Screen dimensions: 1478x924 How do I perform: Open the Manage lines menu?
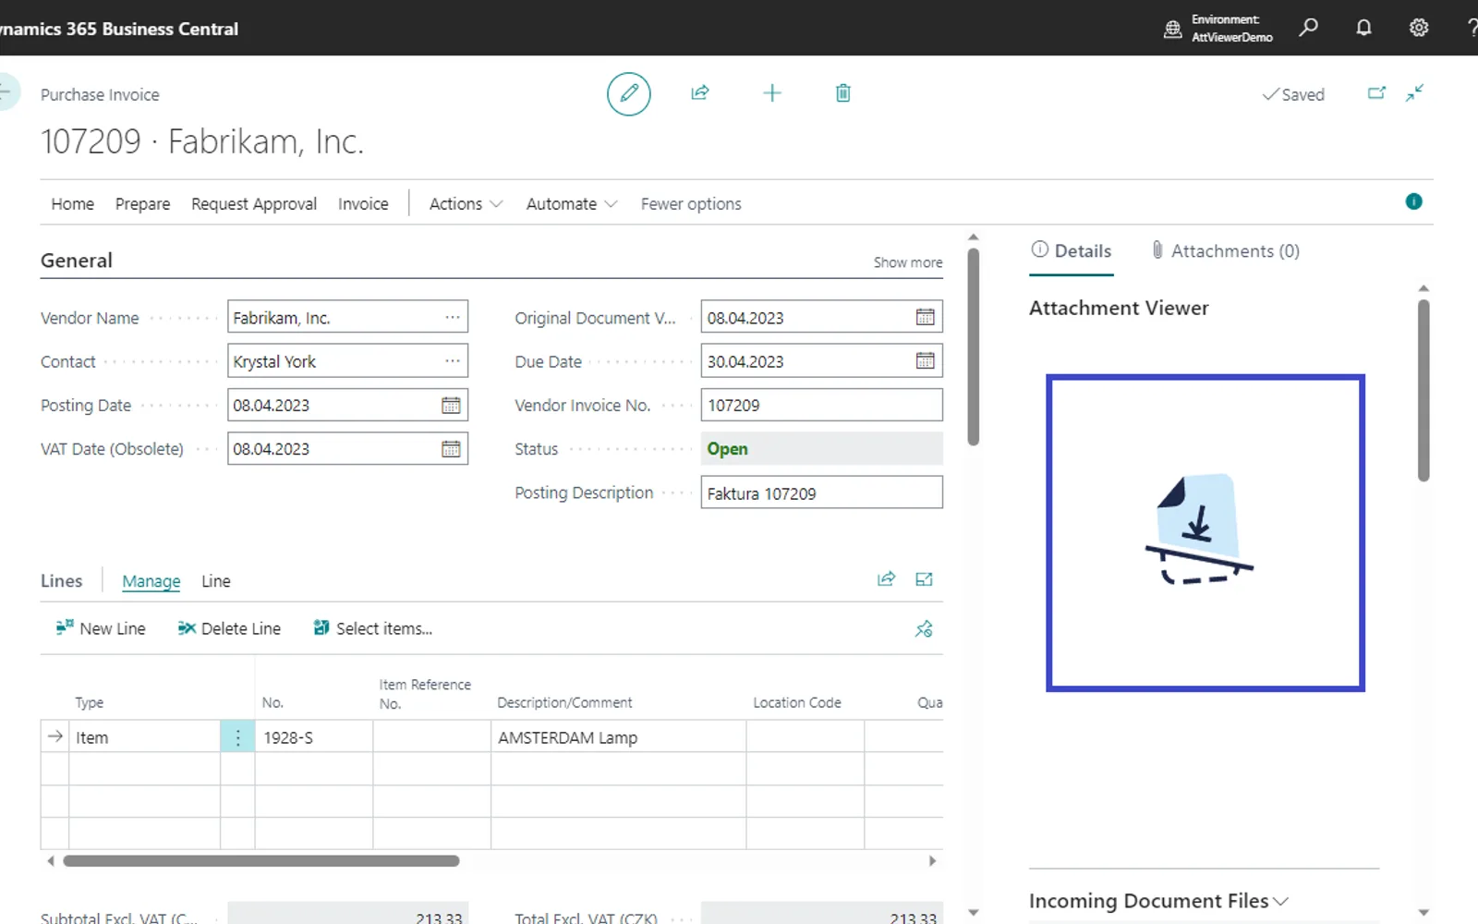(x=151, y=581)
